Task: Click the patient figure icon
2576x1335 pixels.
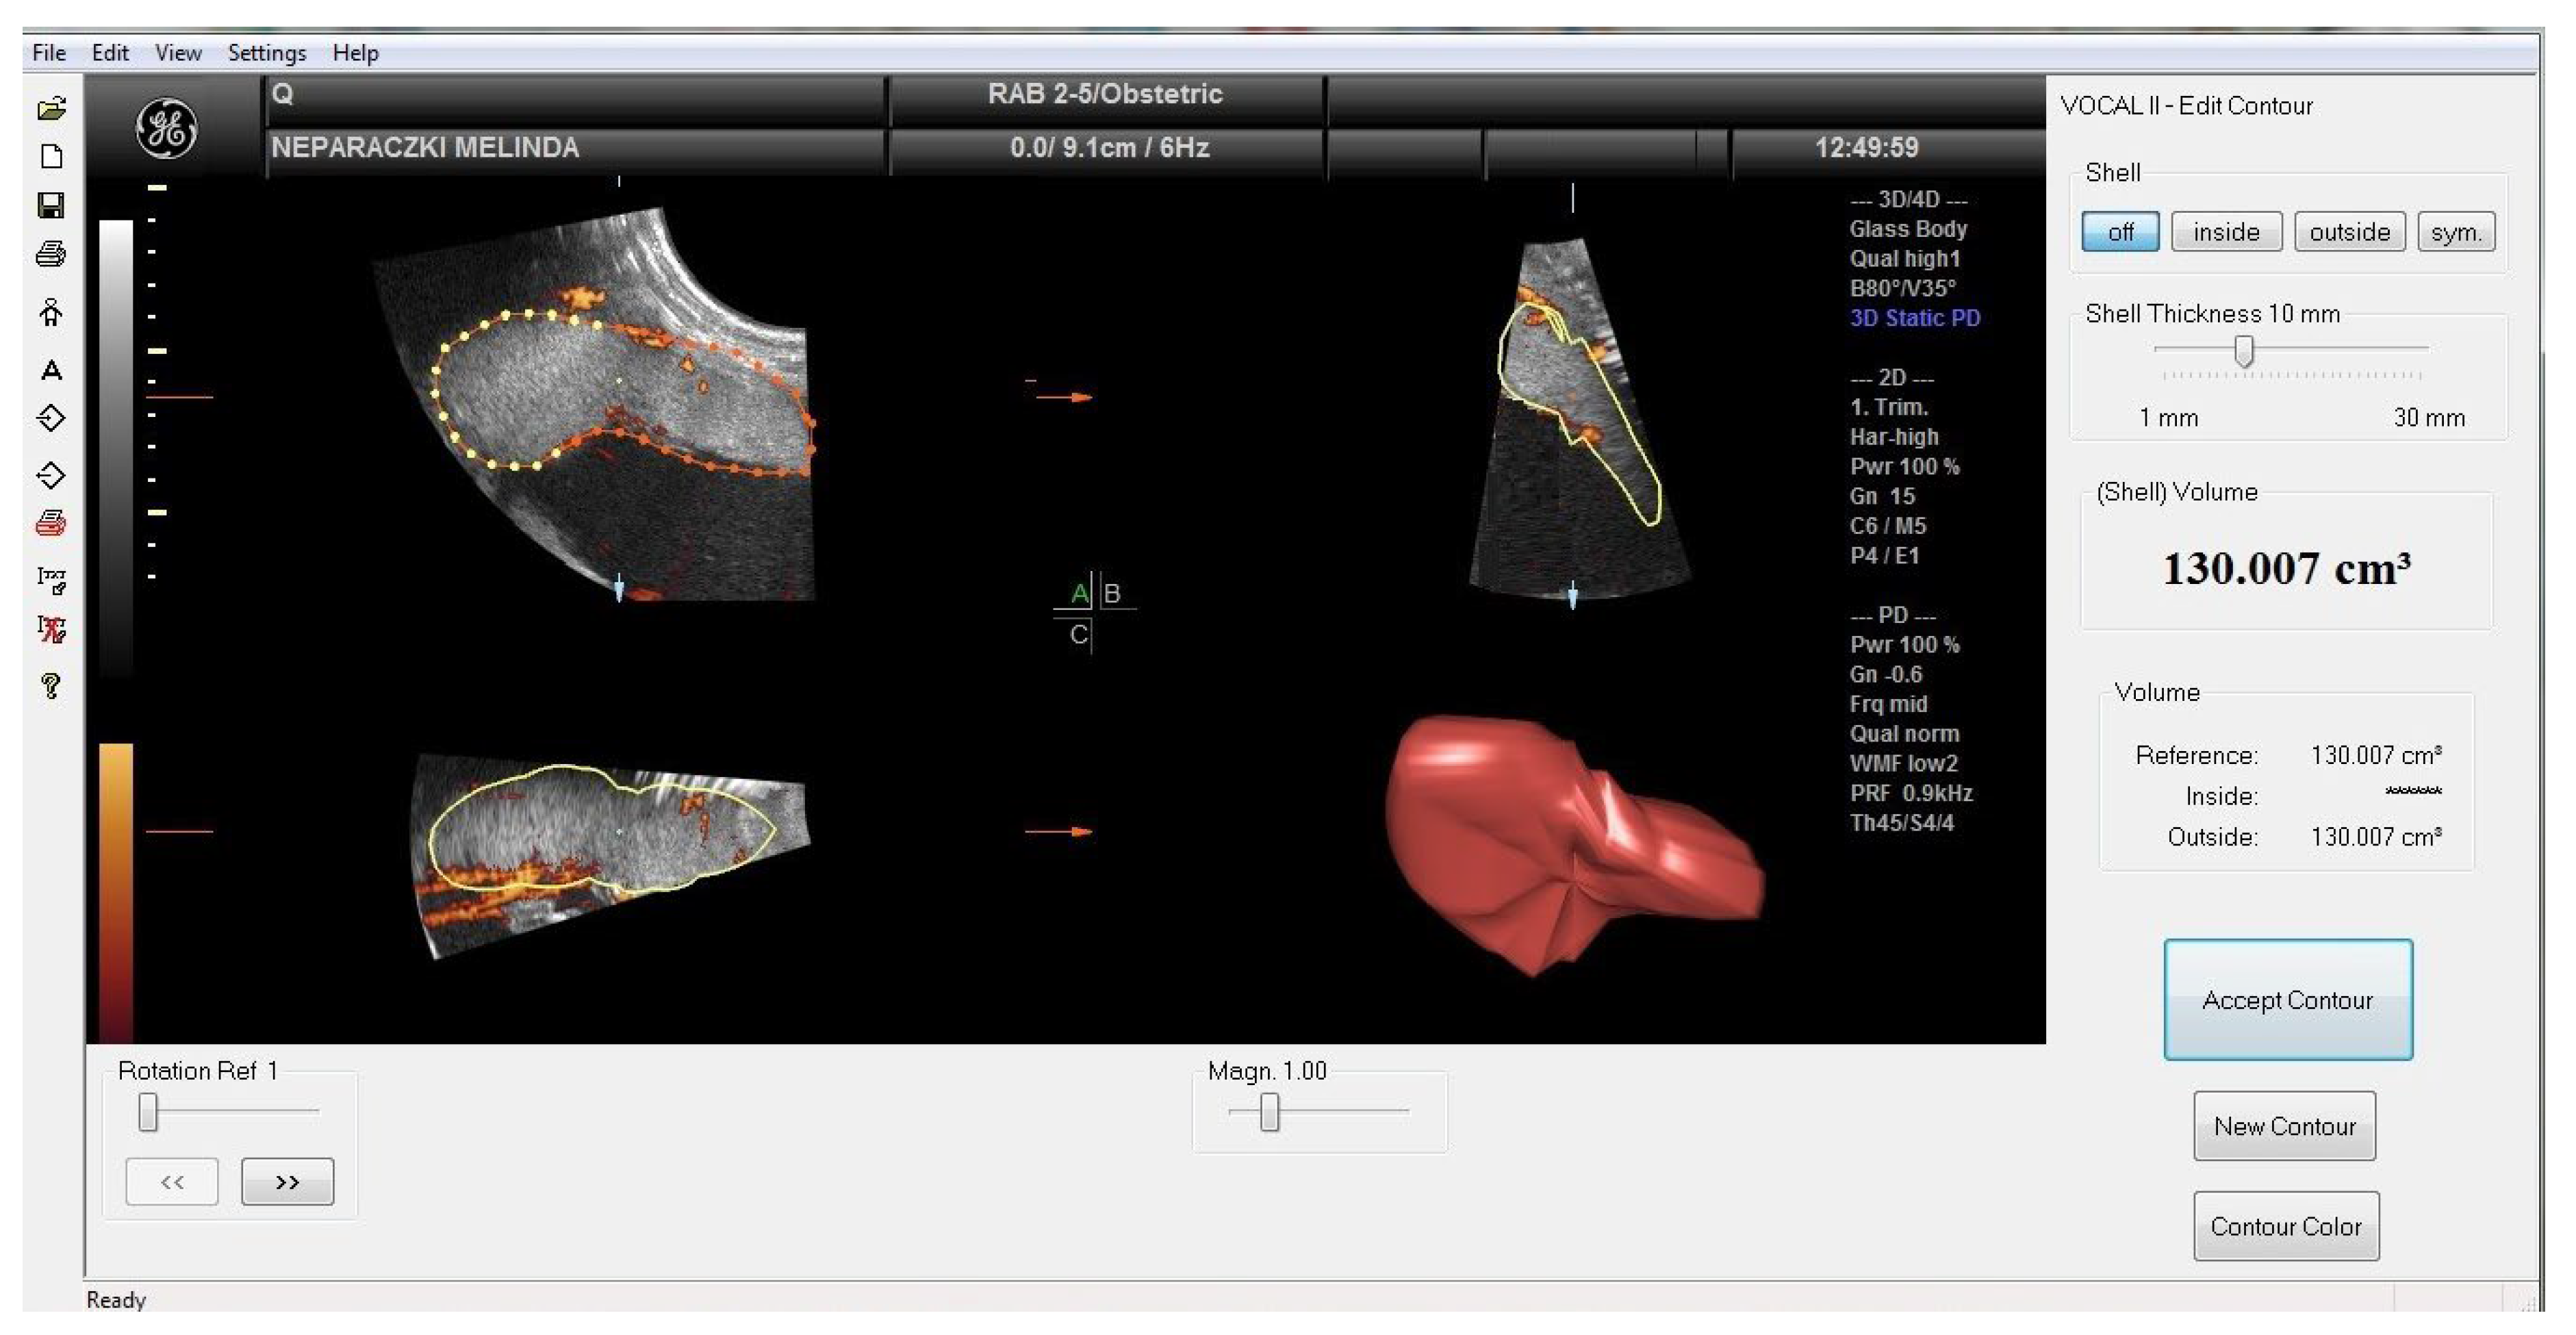Action: (51, 313)
